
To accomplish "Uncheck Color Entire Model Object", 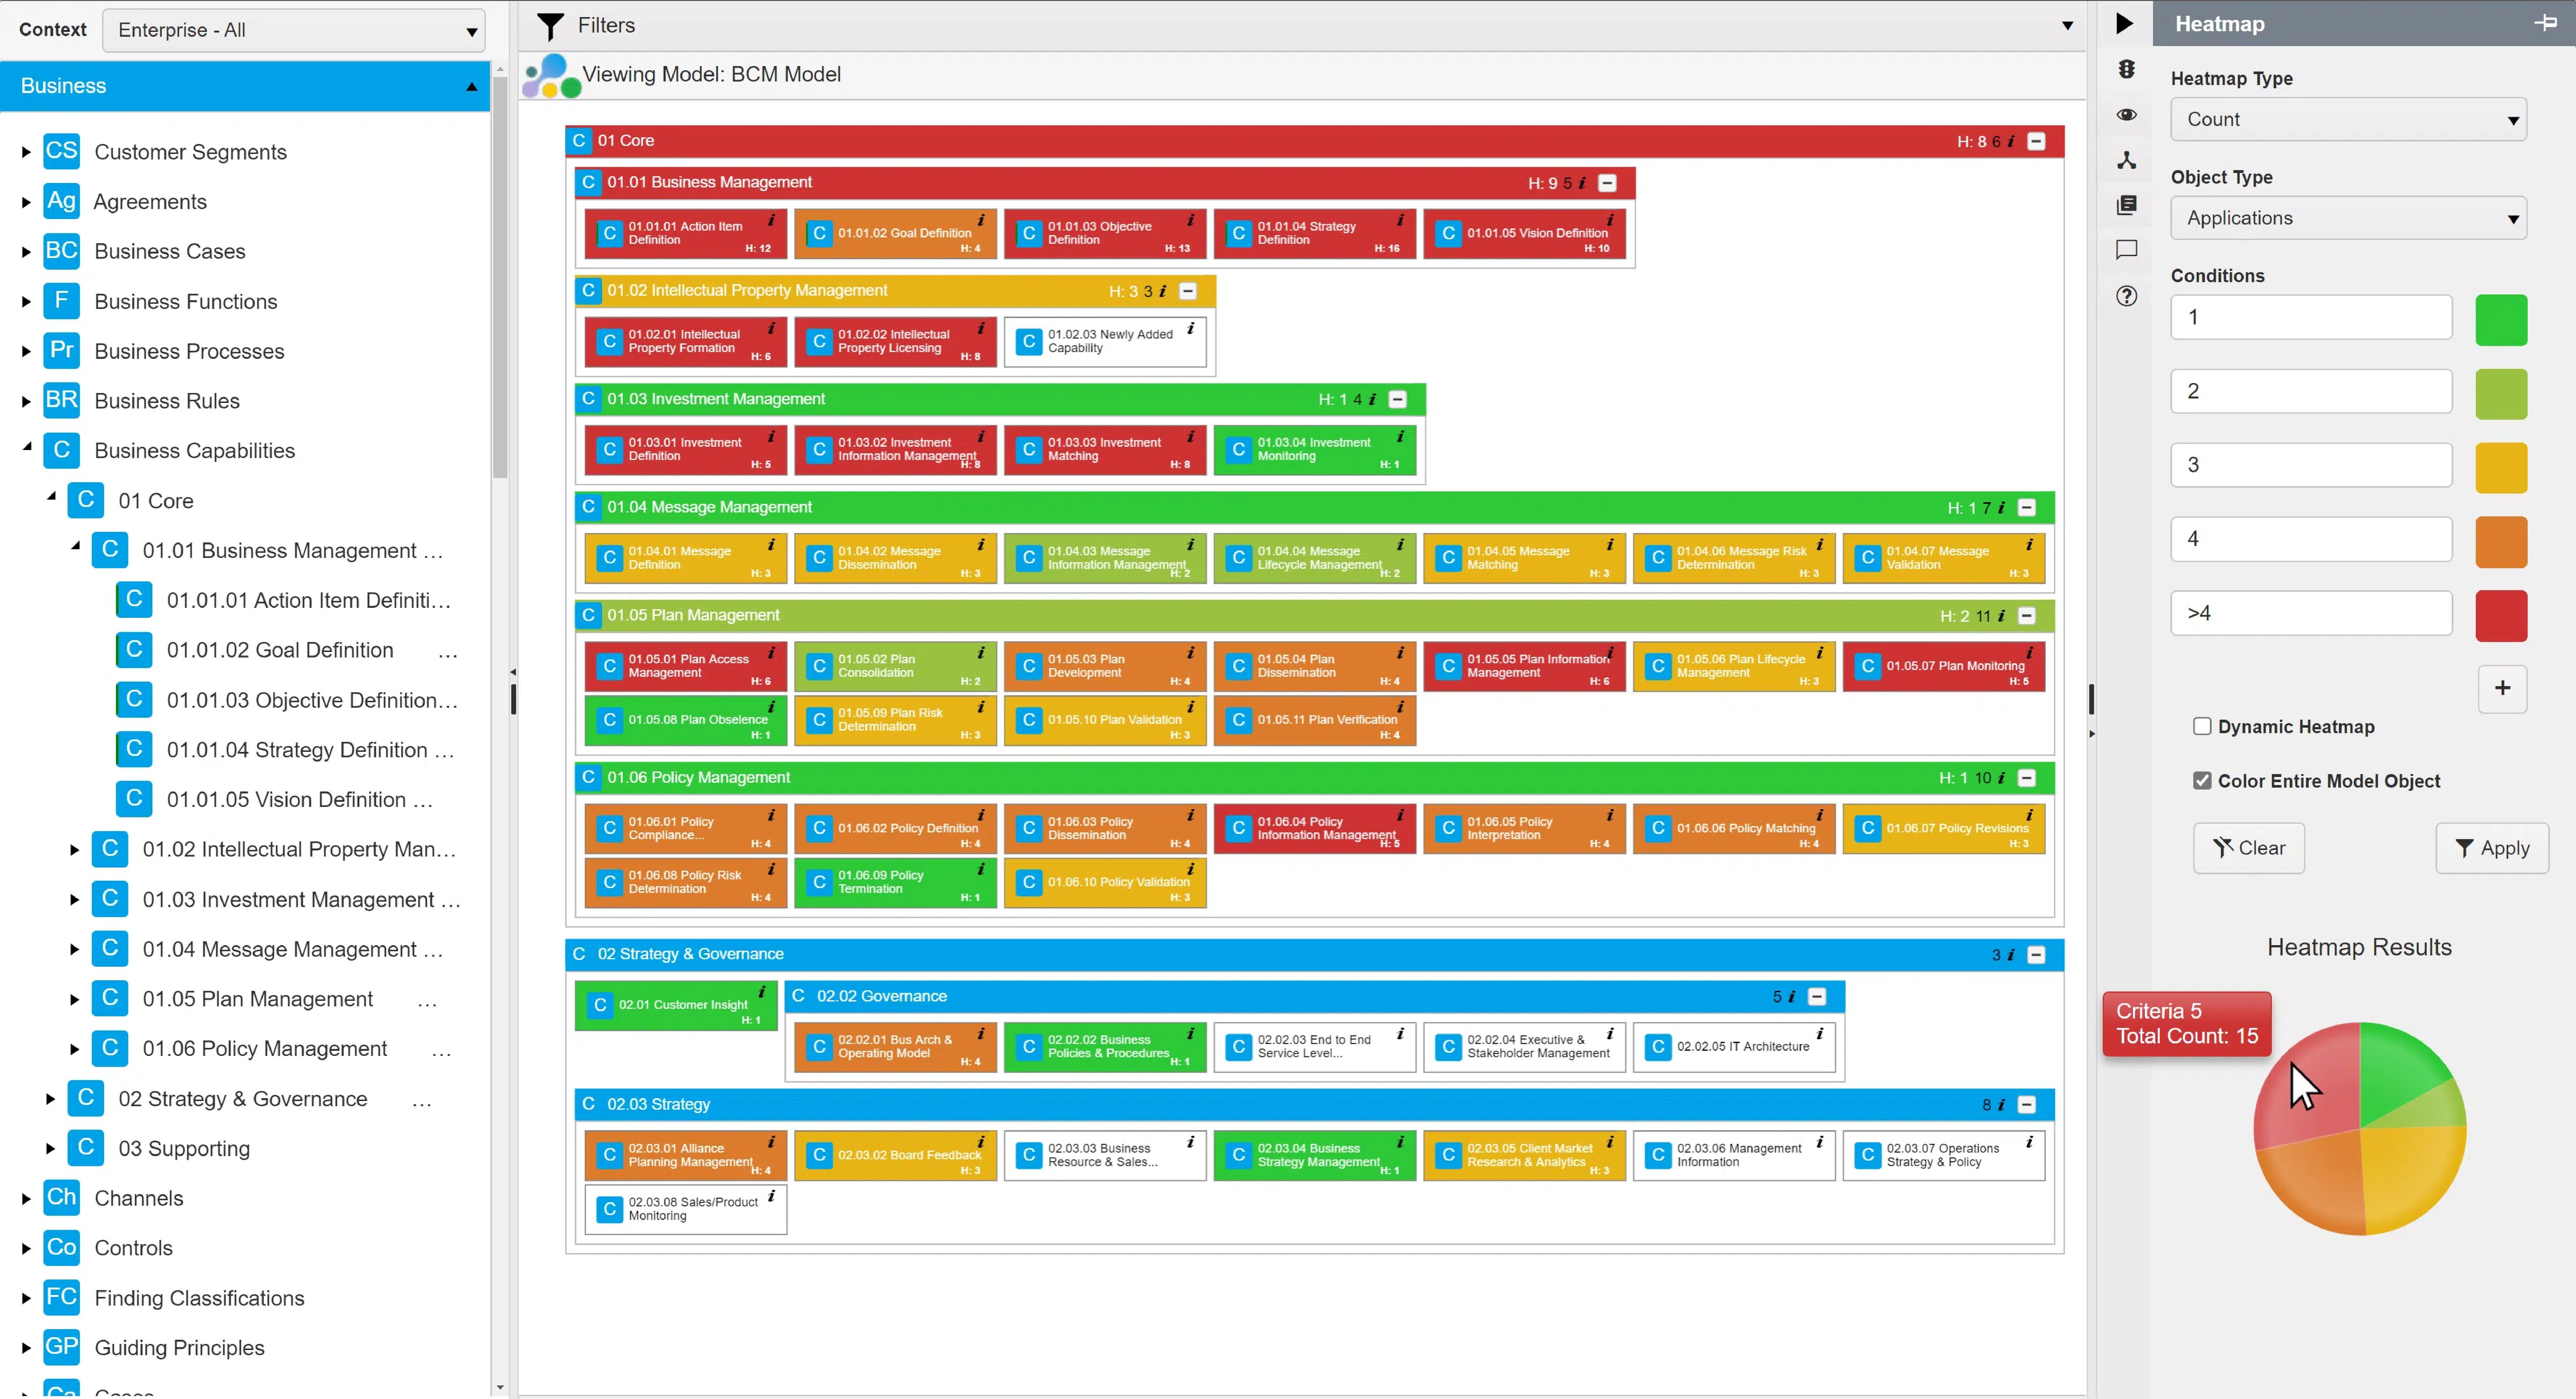I will click(2201, 781).
